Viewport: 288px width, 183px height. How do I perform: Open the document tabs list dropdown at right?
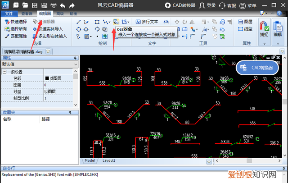point(282,51)
